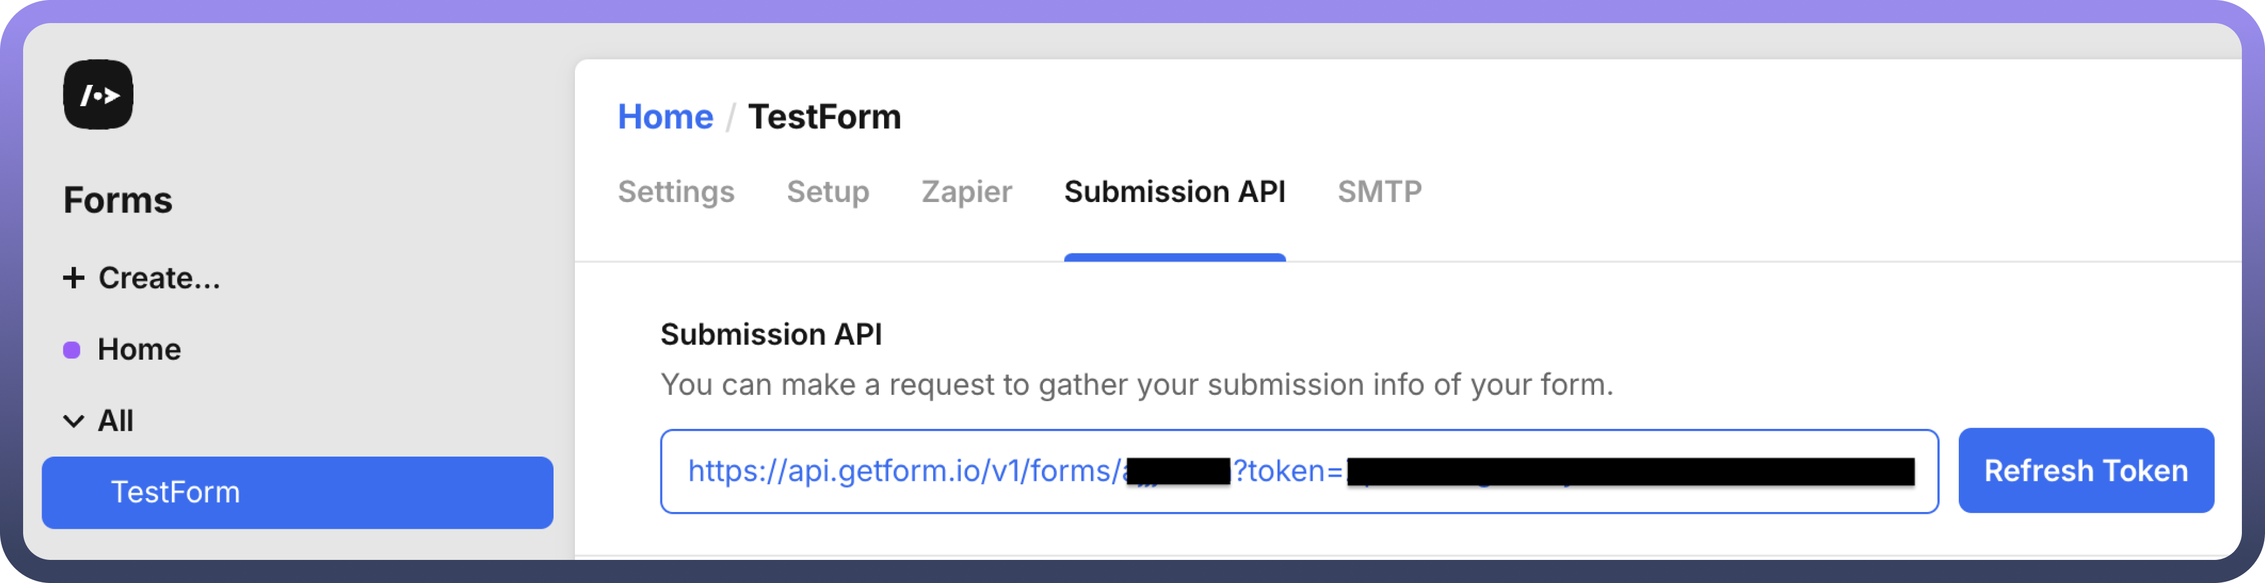Select TestForm in the sidebar

pos(297,492)
